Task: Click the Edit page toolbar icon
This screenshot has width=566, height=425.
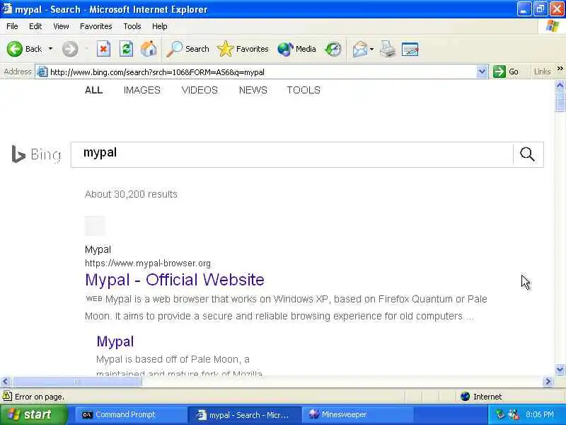Action: tap(410, 49)
